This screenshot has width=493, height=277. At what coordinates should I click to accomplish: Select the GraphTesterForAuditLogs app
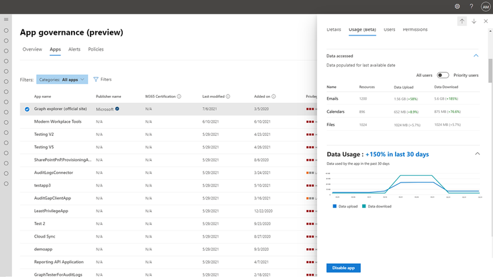tap(58, 274)
